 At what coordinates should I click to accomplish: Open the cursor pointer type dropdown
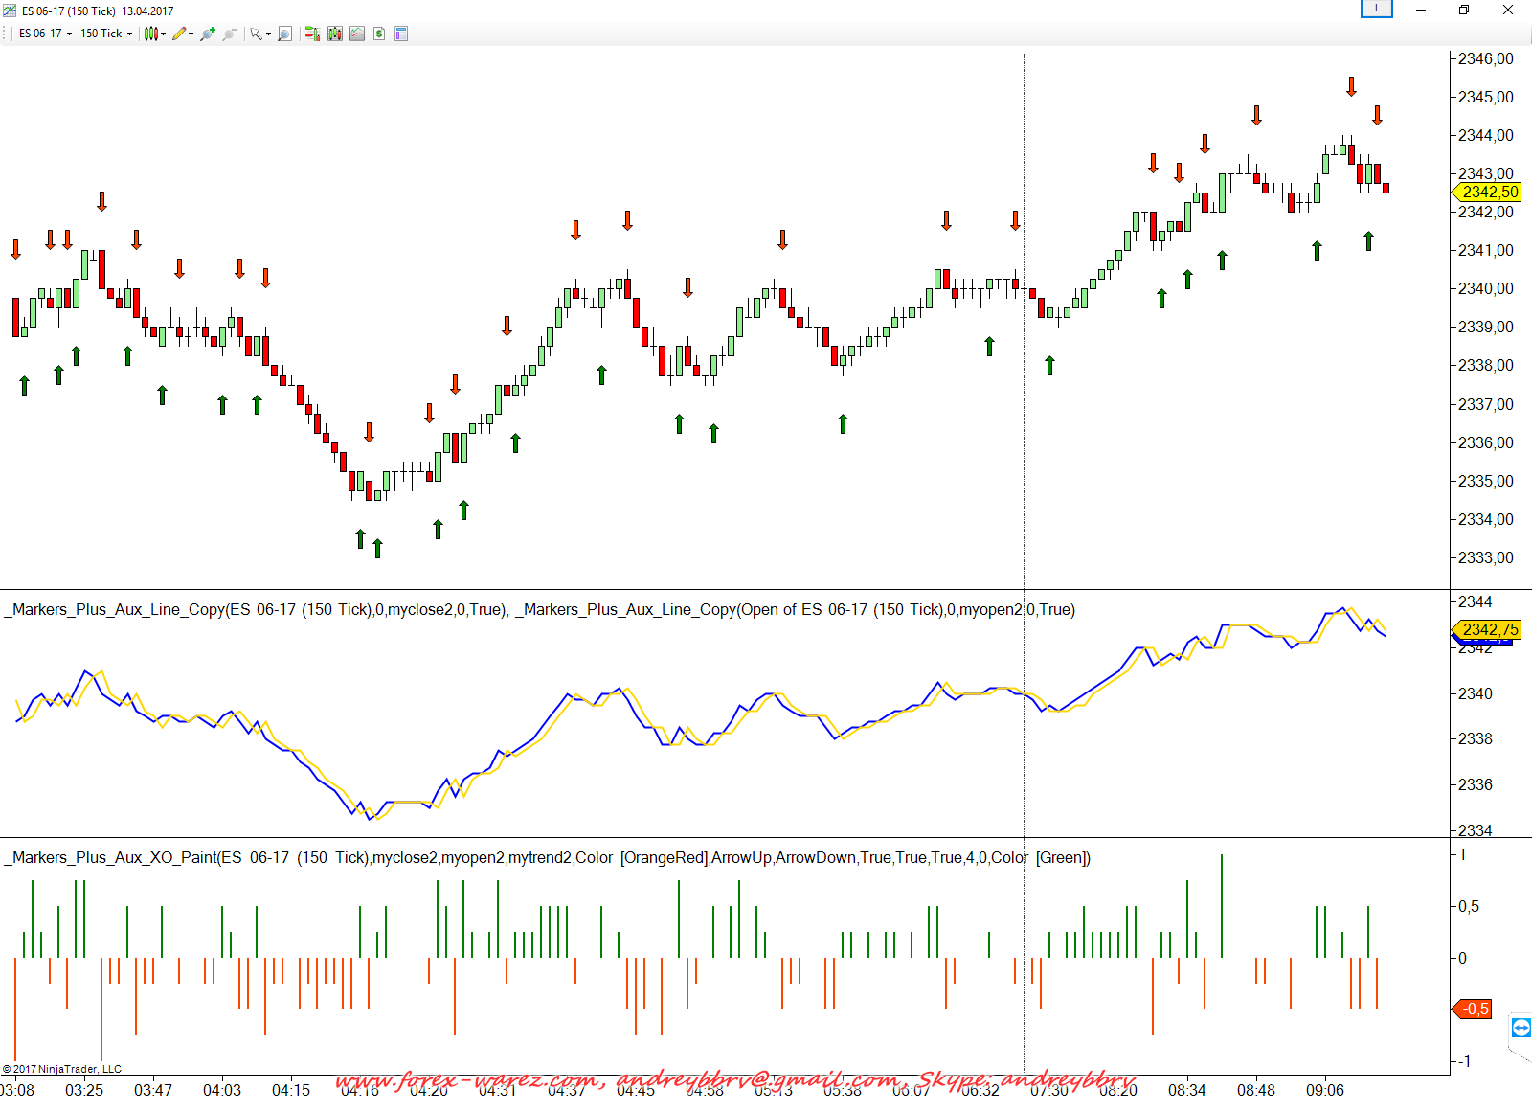260,34
